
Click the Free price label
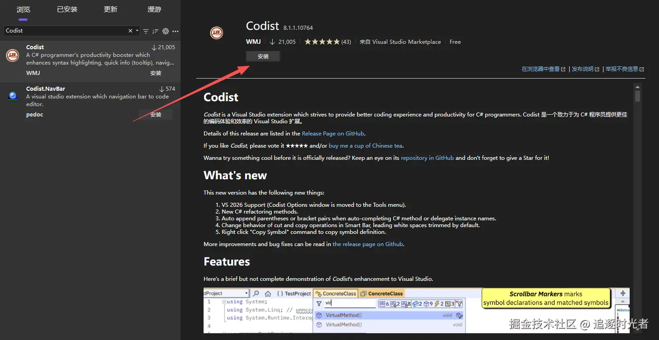(x=455, y=42)
